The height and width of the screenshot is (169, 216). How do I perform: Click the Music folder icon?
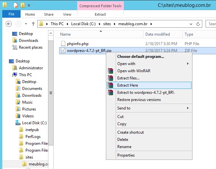click(18, 102)
